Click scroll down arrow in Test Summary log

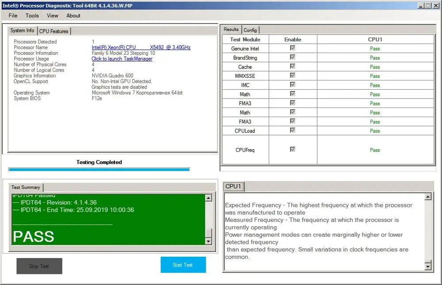point(208,241)
